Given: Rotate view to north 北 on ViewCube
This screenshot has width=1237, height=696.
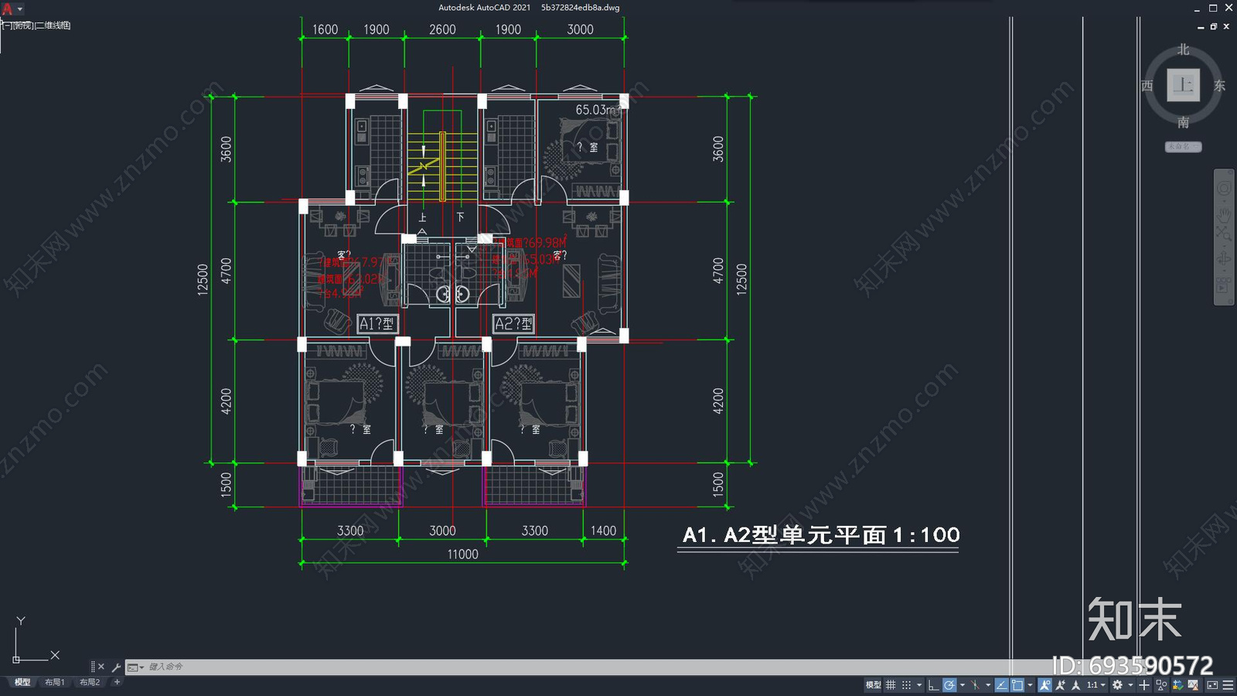Looking at the screenshot, I should 1183,49.
